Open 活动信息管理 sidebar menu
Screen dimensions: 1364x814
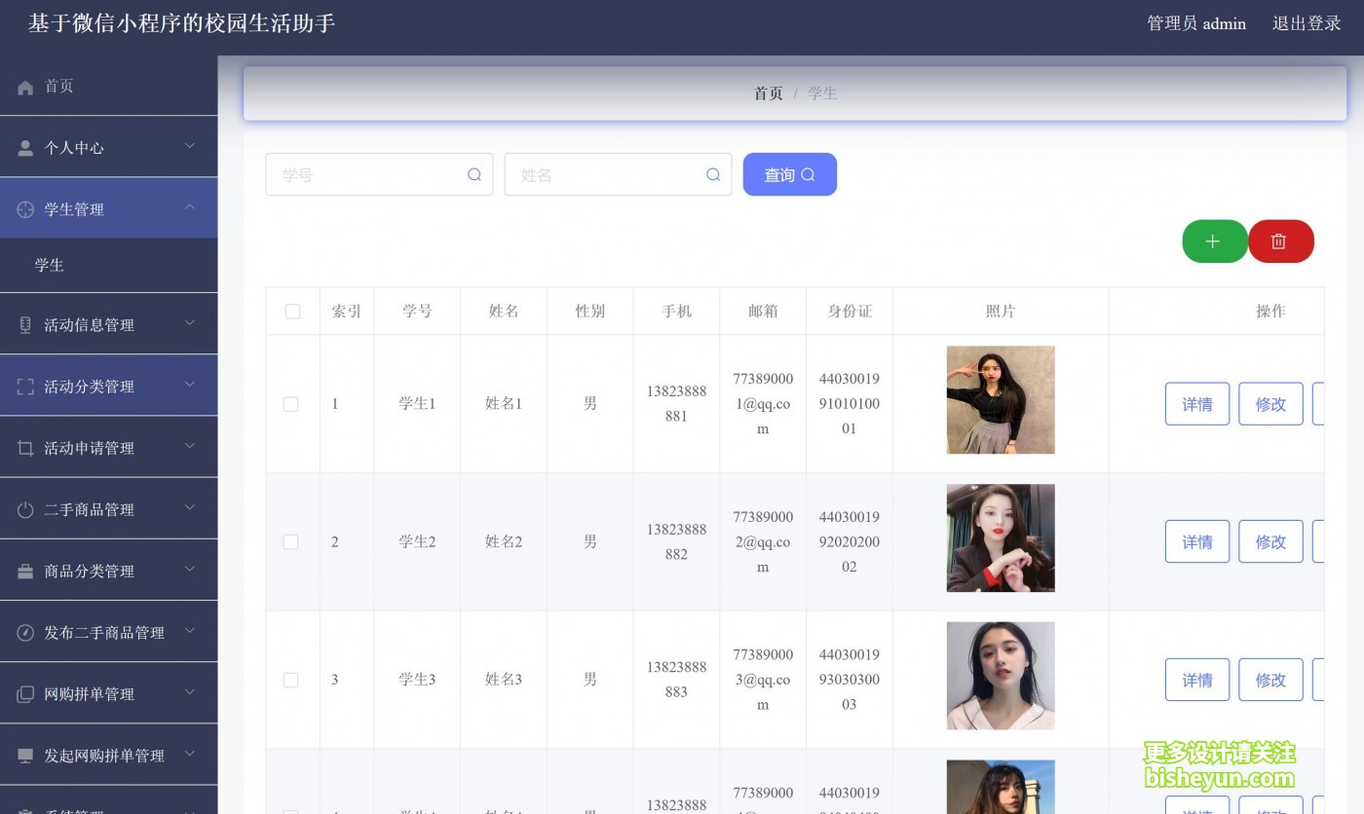click(x=108, y=324)
